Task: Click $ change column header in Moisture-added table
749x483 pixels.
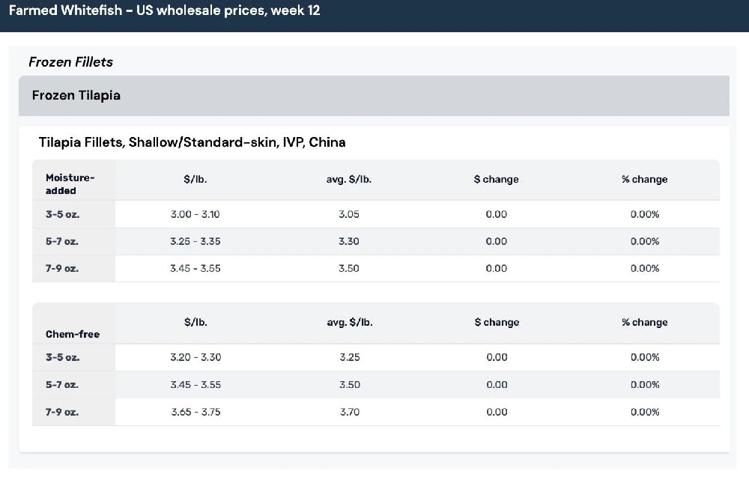Action: [496, 180]
